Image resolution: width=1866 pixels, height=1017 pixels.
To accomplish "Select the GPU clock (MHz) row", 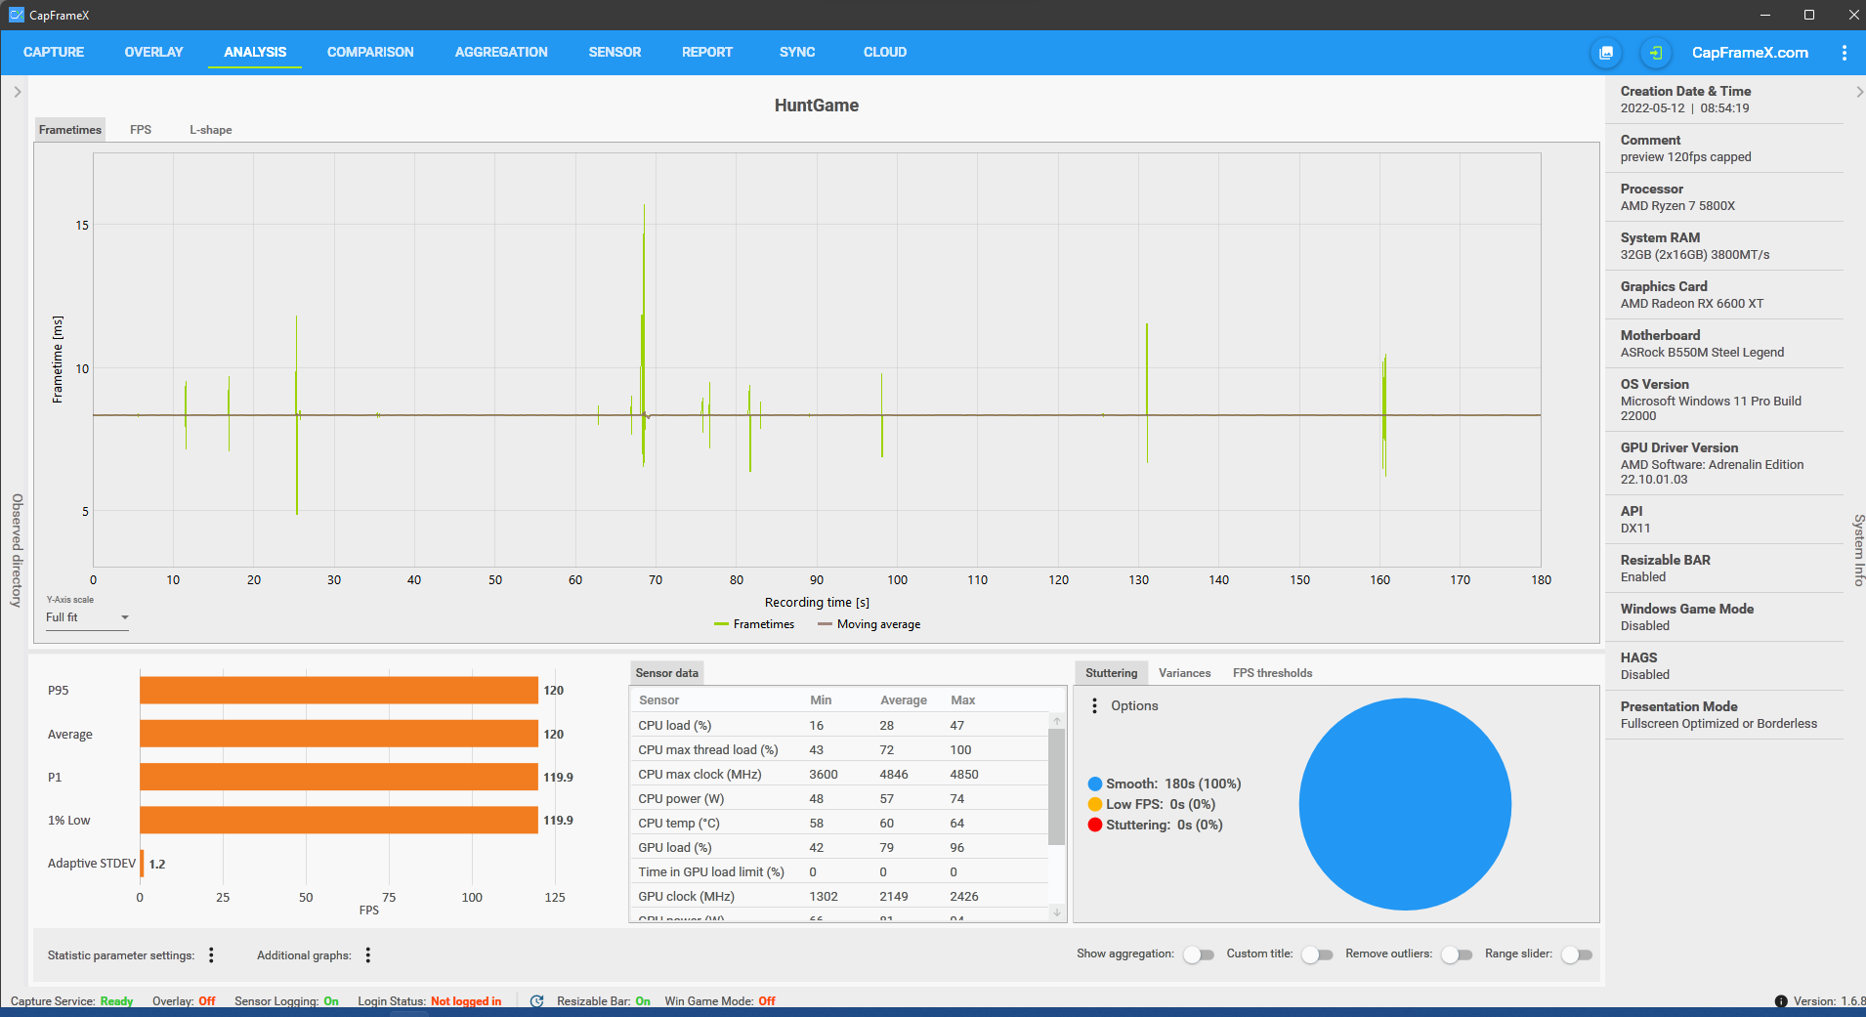I will 840,896.
